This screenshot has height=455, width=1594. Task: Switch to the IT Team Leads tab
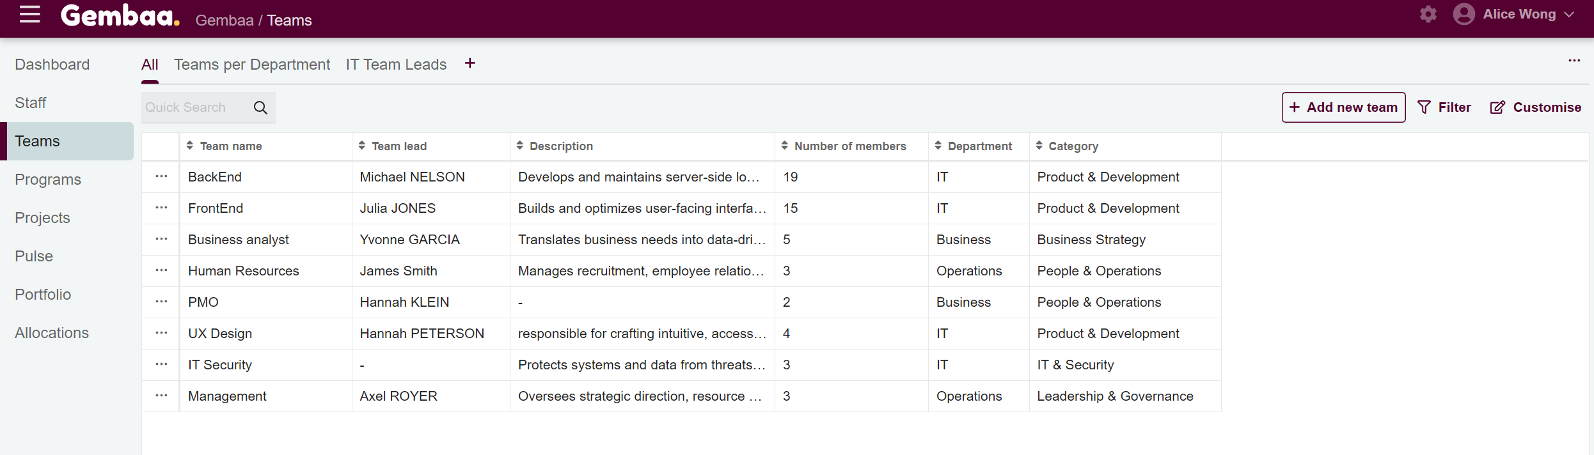396,65
